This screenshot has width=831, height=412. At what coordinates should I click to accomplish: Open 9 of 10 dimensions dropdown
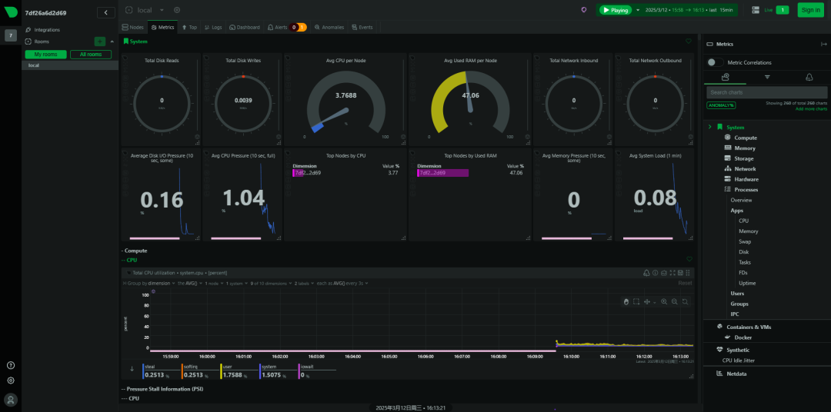pos(271,284)
